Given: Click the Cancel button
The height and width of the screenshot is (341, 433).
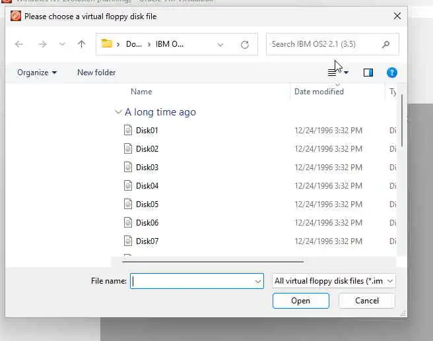Looking at the screenshot, I should coord(367,301).
